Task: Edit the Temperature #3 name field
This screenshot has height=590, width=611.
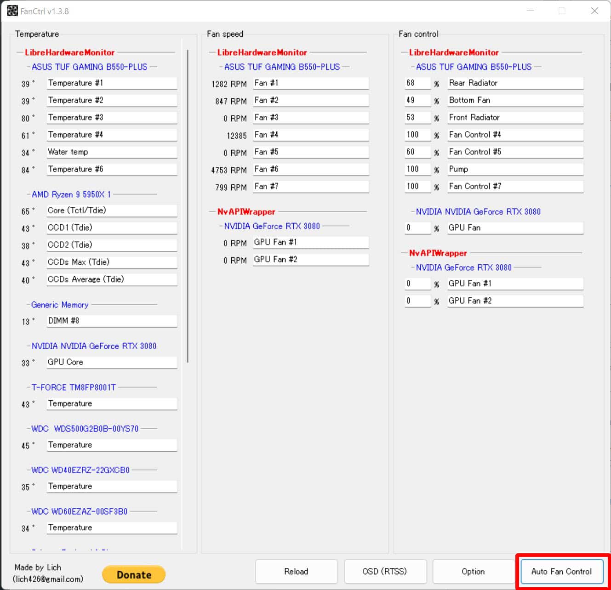Action: (x=112, y=118)
